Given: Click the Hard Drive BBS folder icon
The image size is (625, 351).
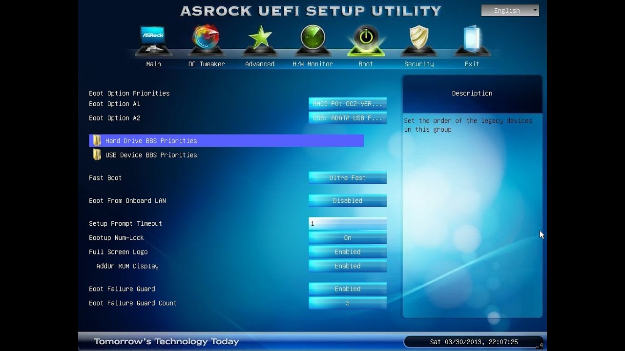Looking at the screenshot, I should (x=97, y=141).
